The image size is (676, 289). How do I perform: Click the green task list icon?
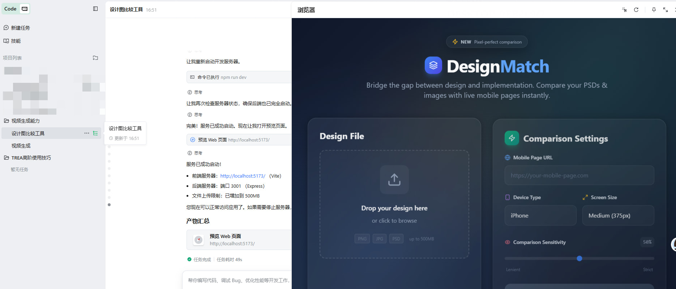pos(95,133)
